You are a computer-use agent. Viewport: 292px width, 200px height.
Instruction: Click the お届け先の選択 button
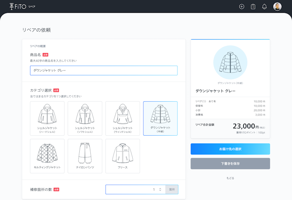(230, 149)
